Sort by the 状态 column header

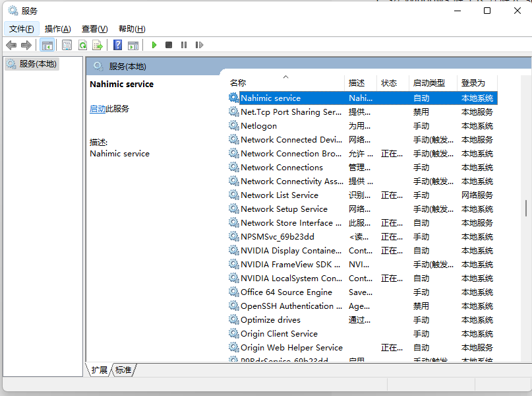point(393,82)
